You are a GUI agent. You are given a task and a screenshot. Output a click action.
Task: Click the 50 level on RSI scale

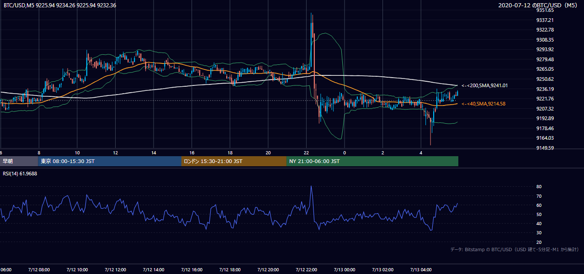(x=539, y=214)
